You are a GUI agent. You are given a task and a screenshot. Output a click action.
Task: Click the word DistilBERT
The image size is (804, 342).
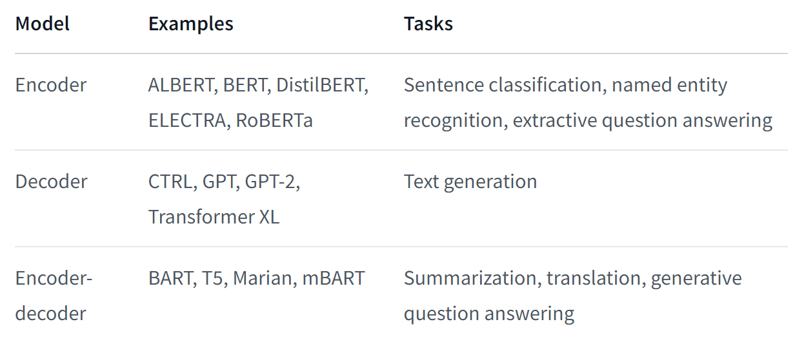pos(322,85)
